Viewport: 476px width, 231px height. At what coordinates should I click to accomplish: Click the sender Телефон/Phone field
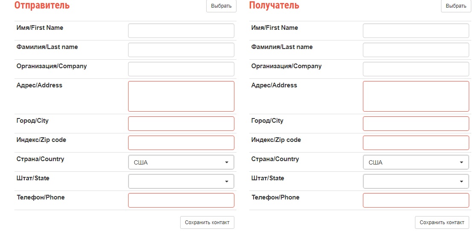[181, 200]
